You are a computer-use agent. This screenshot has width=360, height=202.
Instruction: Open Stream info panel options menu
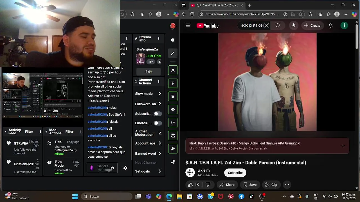coord(159,39)
